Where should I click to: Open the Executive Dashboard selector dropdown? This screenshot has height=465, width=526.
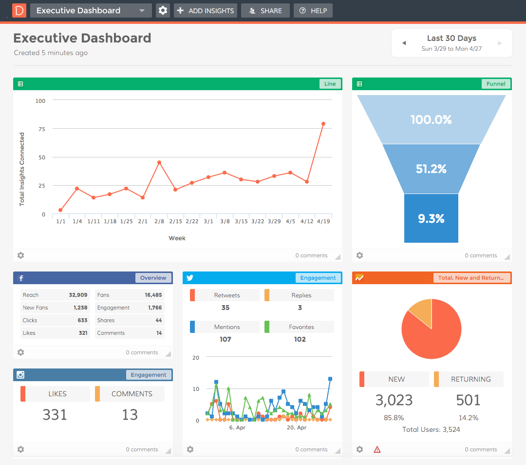click(91, 10)
